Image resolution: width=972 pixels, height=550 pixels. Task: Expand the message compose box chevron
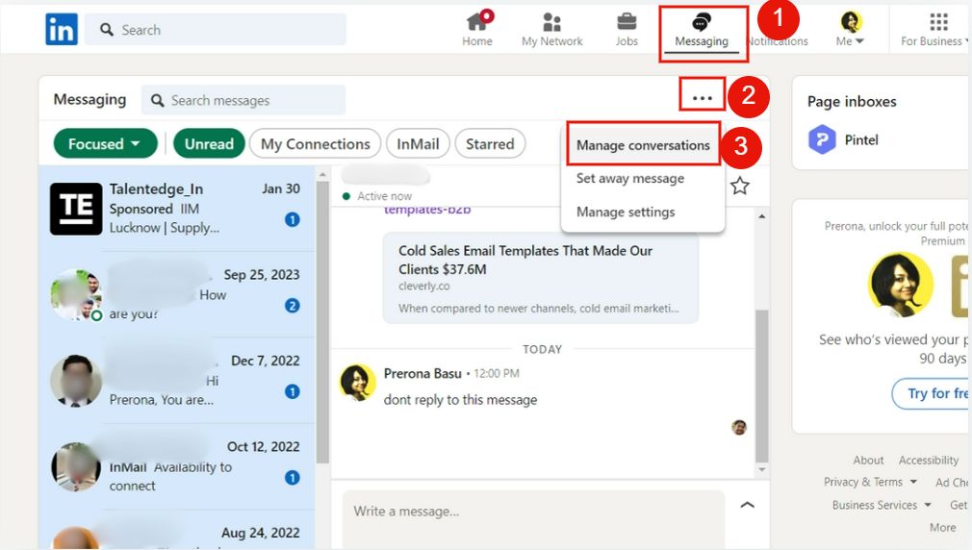747,505
